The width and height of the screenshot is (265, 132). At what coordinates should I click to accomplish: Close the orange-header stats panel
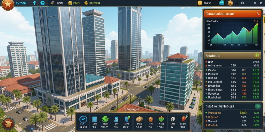pyautogui.click(x=258, y=14)
